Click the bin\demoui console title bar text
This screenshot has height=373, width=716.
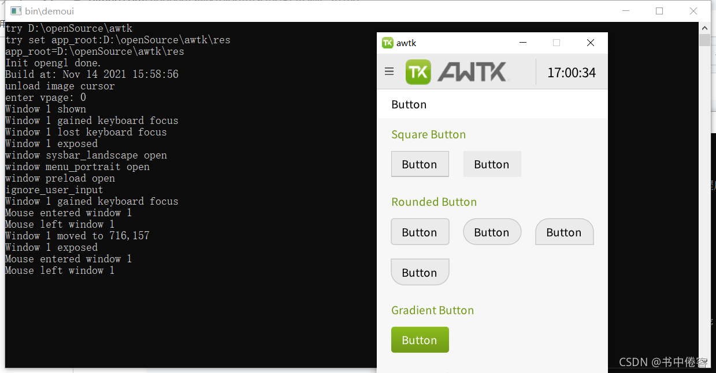pos(49,10)
